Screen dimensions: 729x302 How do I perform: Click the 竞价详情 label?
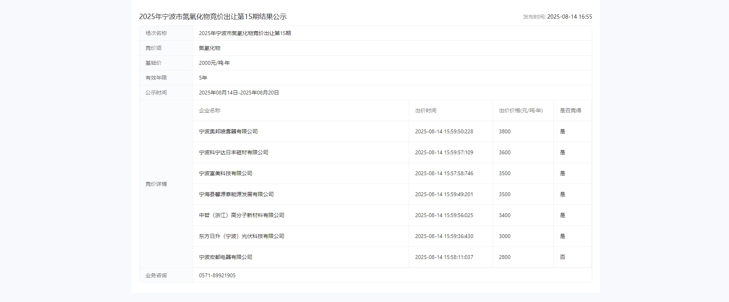click(156, 184)
